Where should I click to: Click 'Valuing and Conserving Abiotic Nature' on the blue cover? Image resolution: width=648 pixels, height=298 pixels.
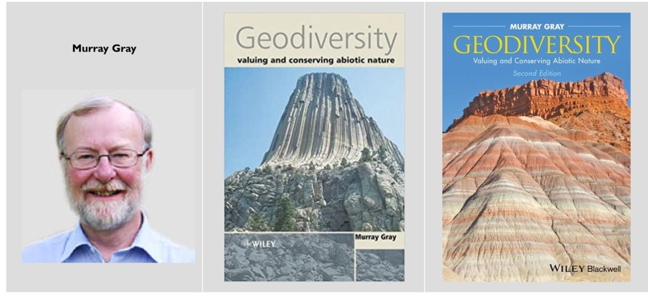(x=537, y=61)
